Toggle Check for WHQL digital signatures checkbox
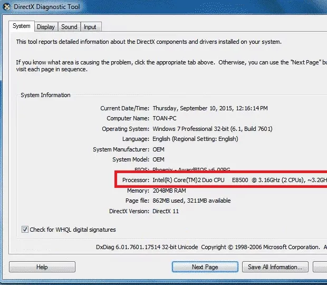Screen dimensions: 327x285 25,230
